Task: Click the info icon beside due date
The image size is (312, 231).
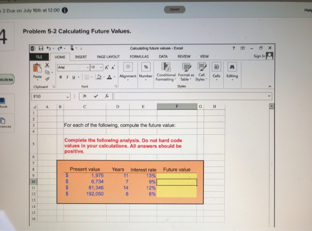Action: tap(65, 10)
